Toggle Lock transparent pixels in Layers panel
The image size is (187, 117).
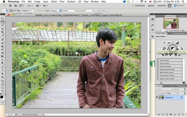161,93
